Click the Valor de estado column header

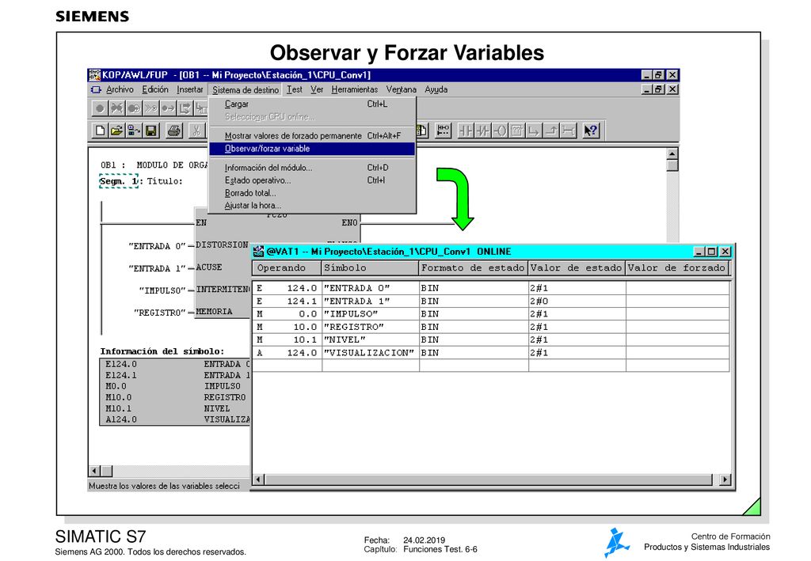coord(577,267)
